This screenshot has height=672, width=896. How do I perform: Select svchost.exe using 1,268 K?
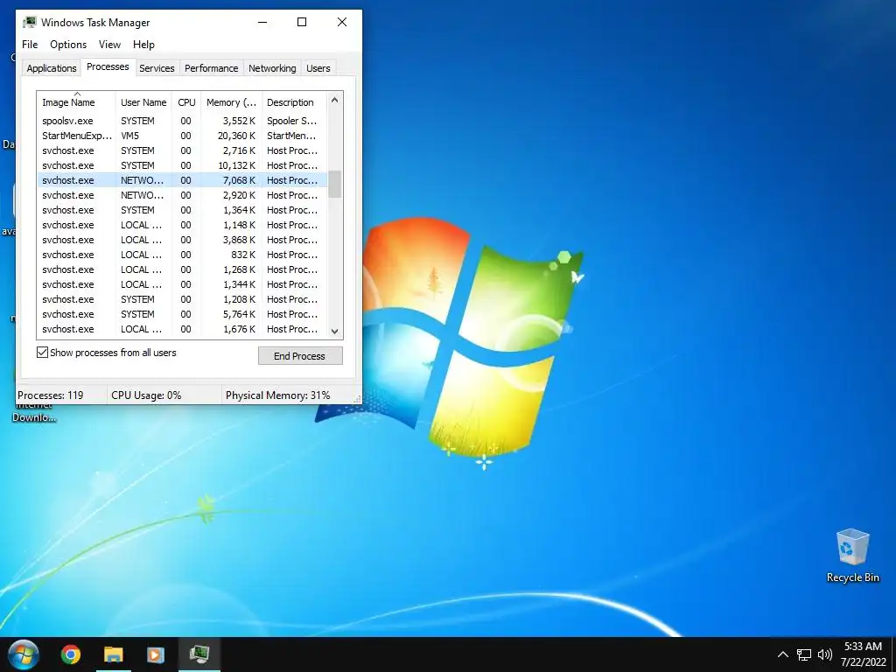[x=182, y=269]
